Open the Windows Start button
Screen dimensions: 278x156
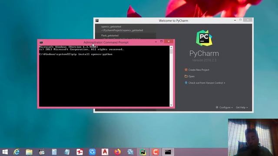coord(5,152)
